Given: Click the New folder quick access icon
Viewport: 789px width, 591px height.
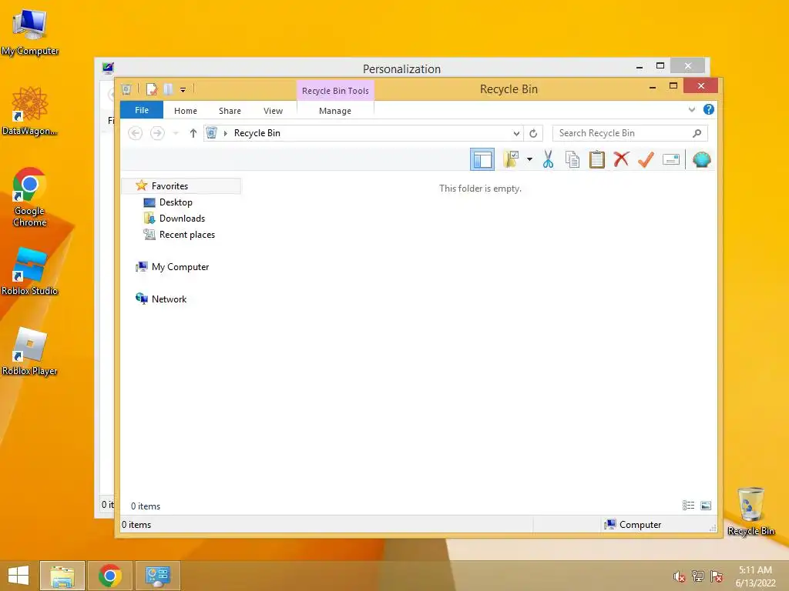Looking at the screenshot, I should [168, 89].
